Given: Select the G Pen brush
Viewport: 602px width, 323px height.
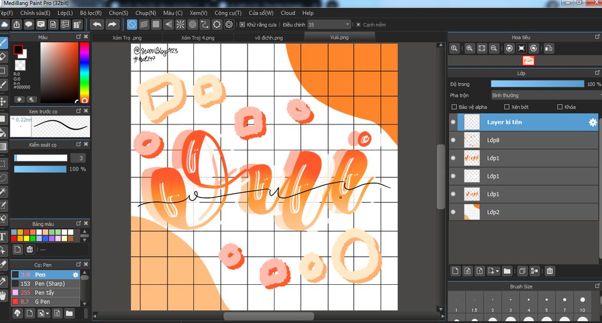Looking at the screenshot, I should pos(45,301).
